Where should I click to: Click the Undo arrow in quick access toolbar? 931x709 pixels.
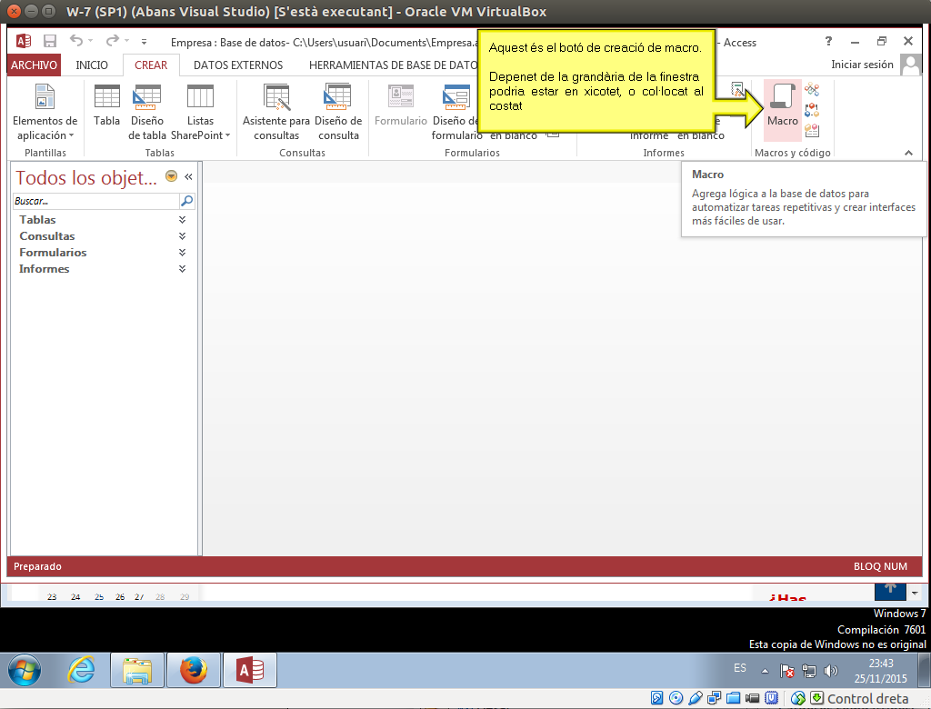[x=76, y=40]
